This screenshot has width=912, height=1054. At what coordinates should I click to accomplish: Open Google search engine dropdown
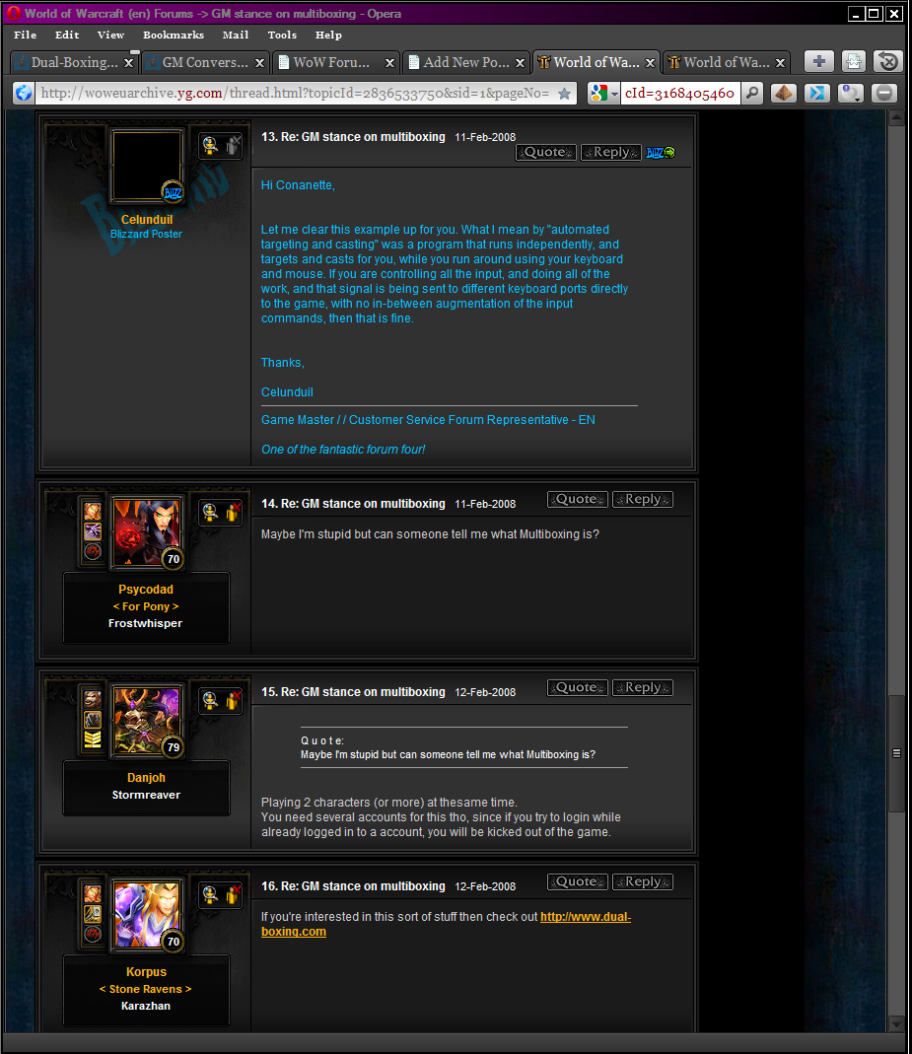[x=603, y=93]
